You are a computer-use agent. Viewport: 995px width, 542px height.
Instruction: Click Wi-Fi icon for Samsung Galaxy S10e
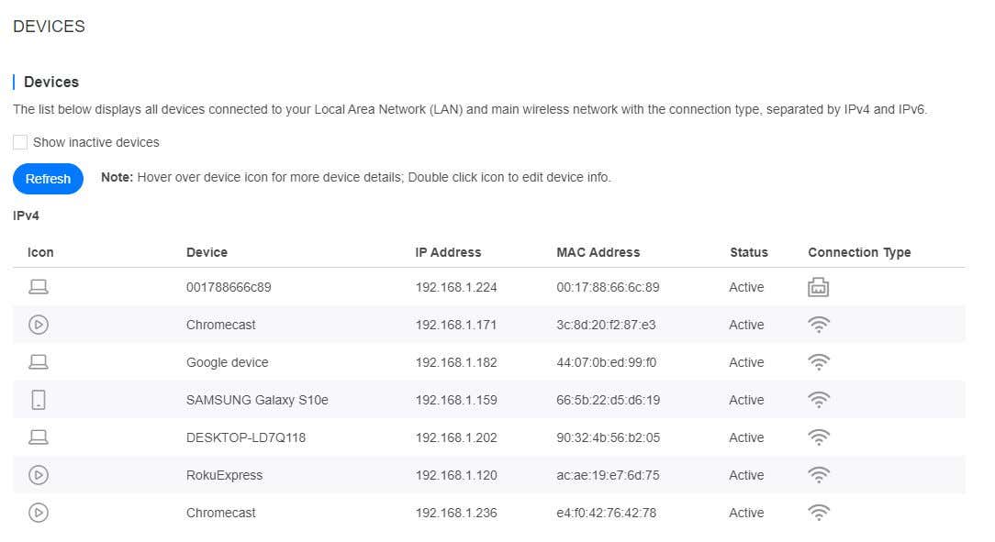tap(819, 400)
